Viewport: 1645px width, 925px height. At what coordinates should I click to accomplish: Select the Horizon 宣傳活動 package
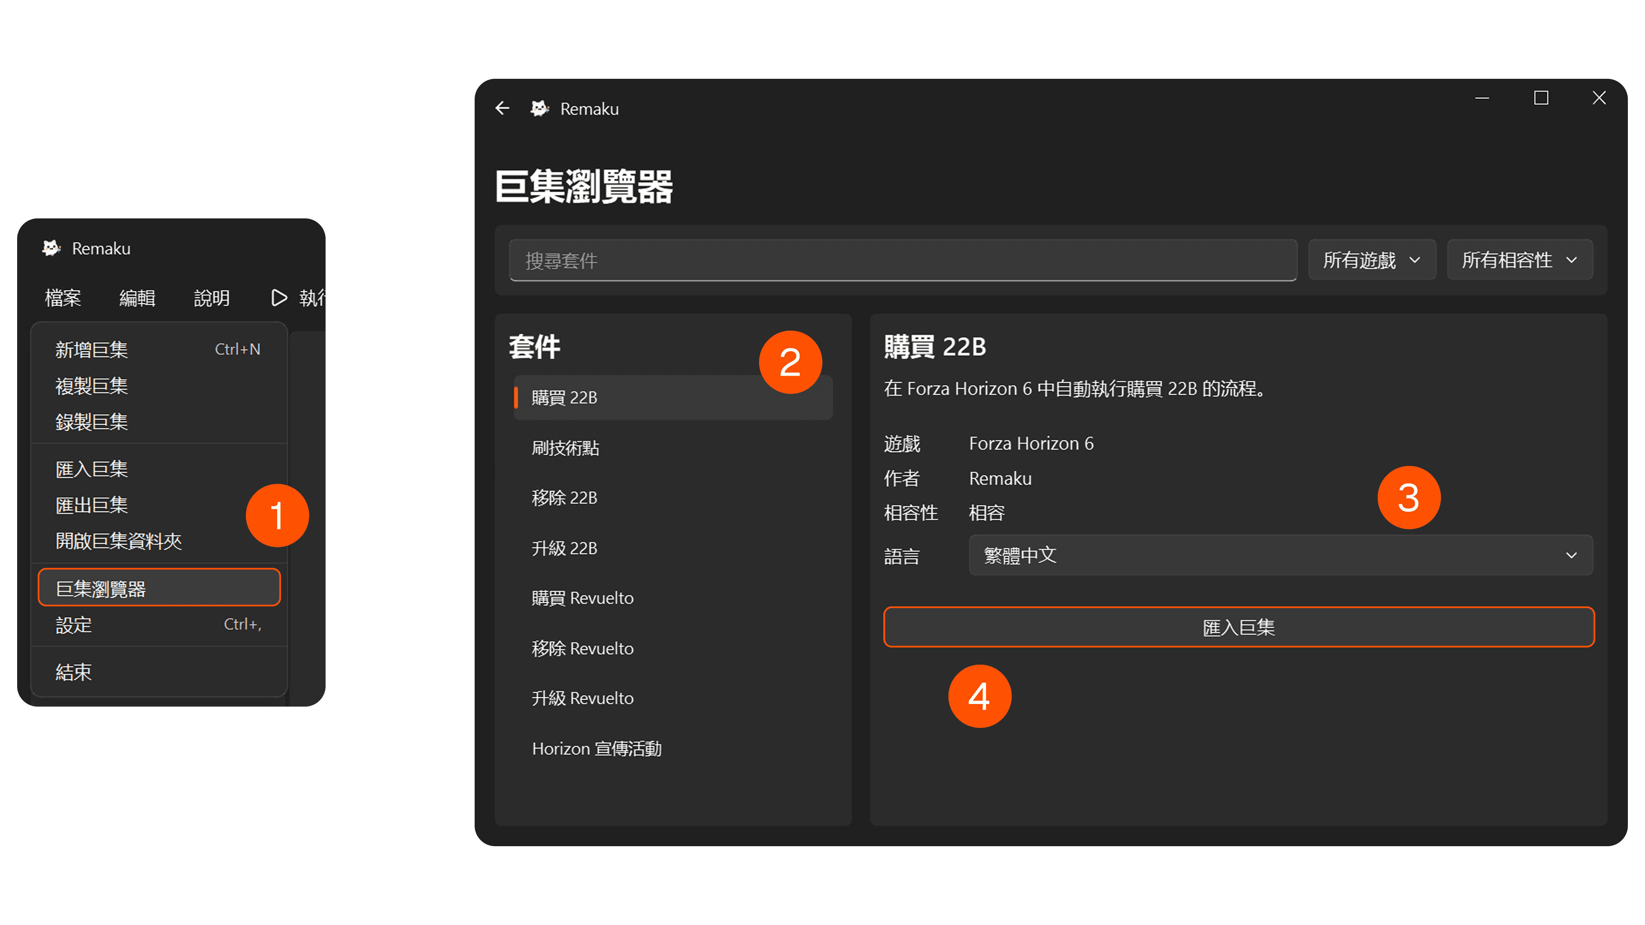click(673, 749)
